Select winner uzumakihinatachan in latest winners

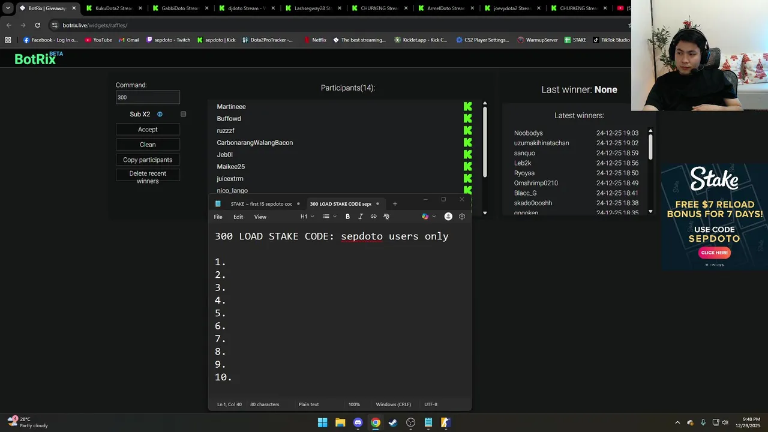(x=542, y=143)
